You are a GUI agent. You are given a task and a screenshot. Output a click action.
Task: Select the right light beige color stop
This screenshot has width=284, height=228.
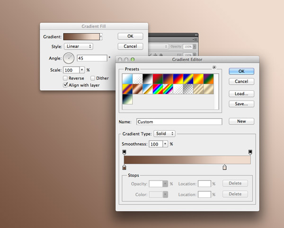pos(225,167)
